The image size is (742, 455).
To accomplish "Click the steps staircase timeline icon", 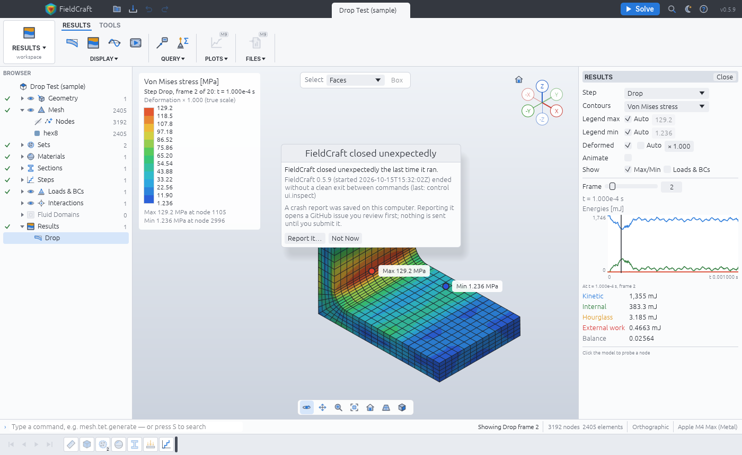I will 166,444.
